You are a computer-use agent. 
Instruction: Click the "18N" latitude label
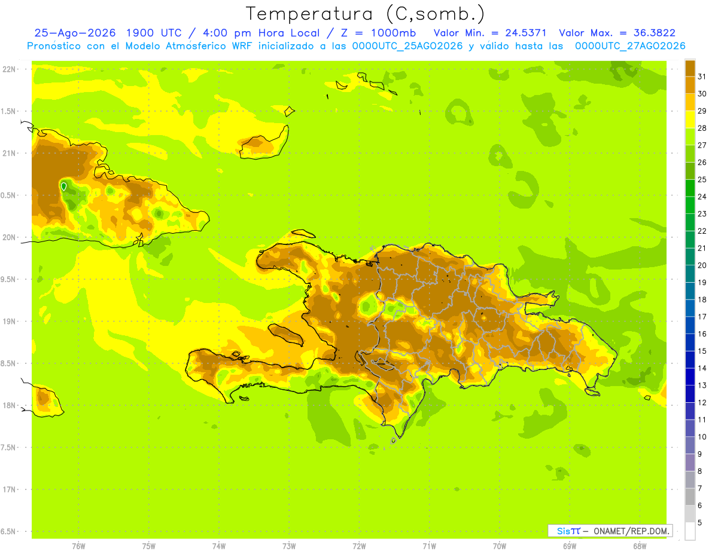coord(9,406)
